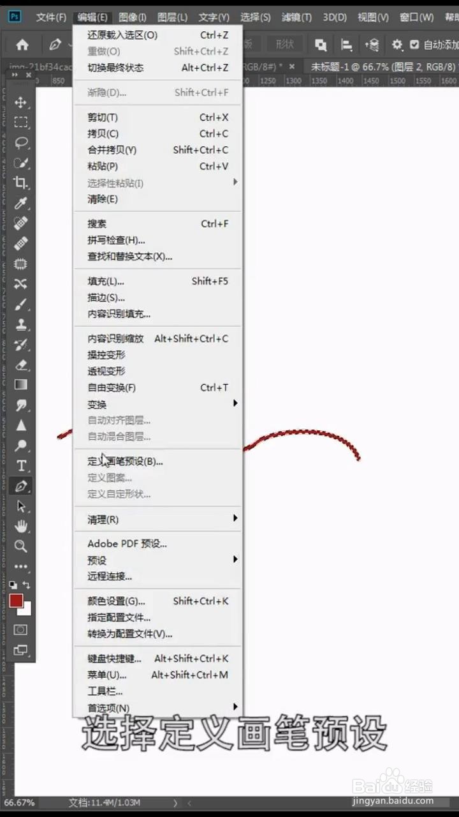Open the white background color swatch
The width and height of the screenshot is (459, 817).
pos(27,610)
